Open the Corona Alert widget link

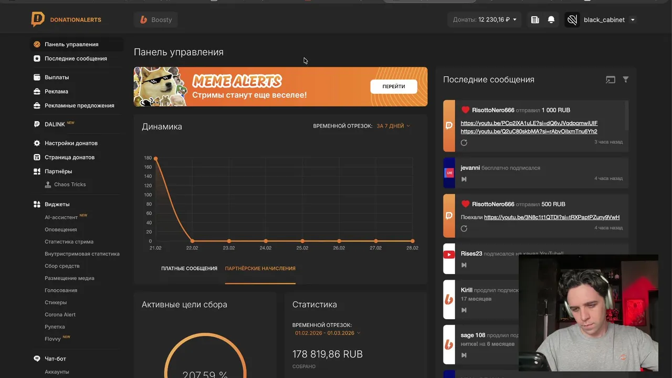click(x=60, y=314)
